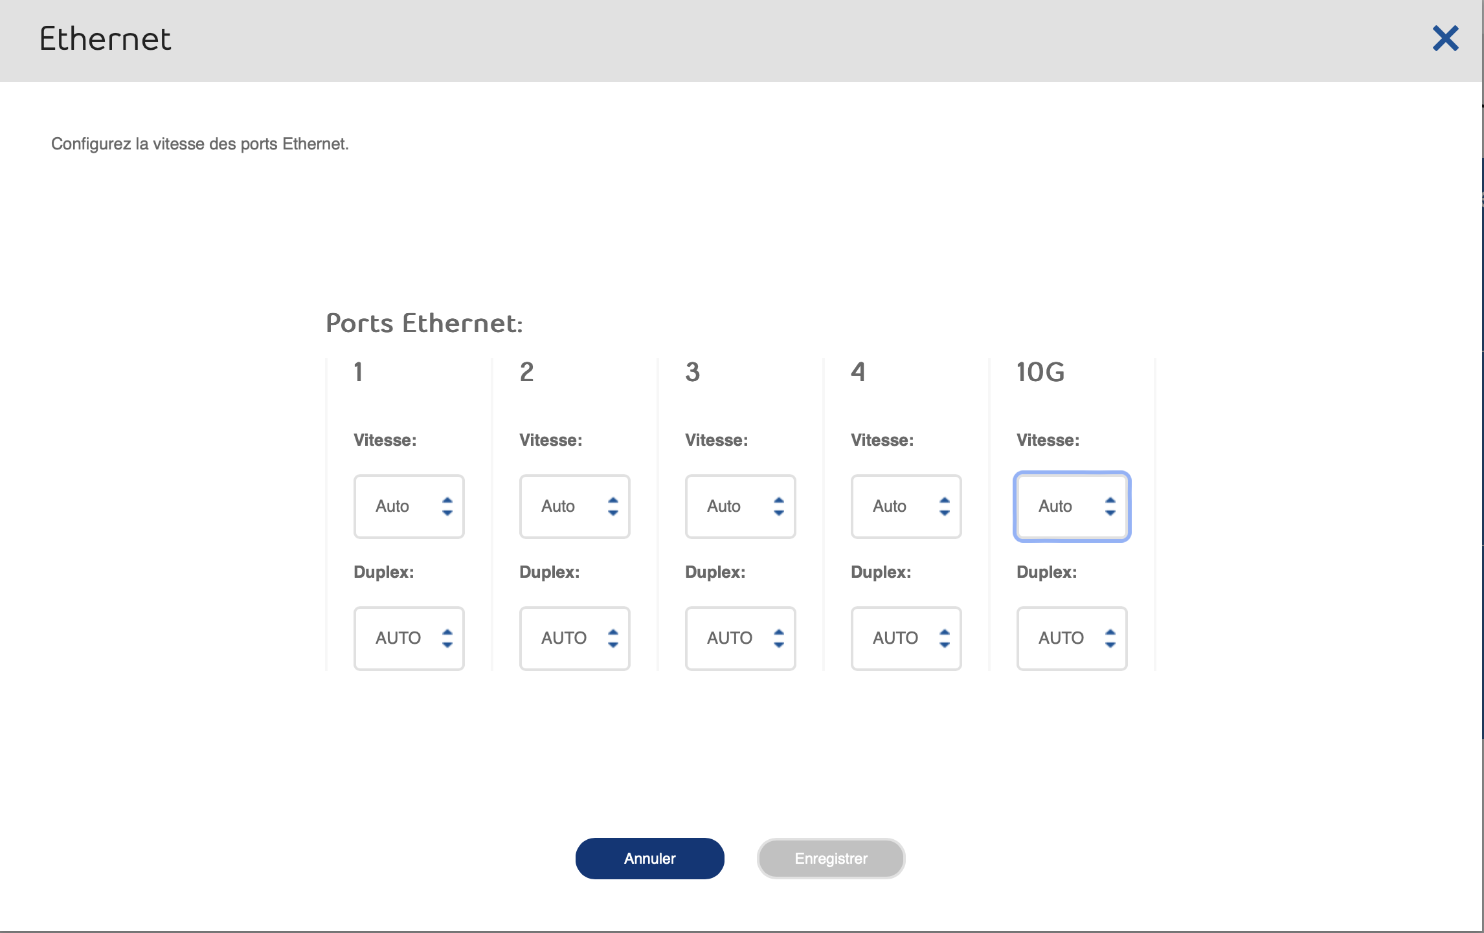Open the port 2 Vitesse dropdown
The width and height of the screenshot is (1484, 933).
pyautogui.click(x=568, y=507)
